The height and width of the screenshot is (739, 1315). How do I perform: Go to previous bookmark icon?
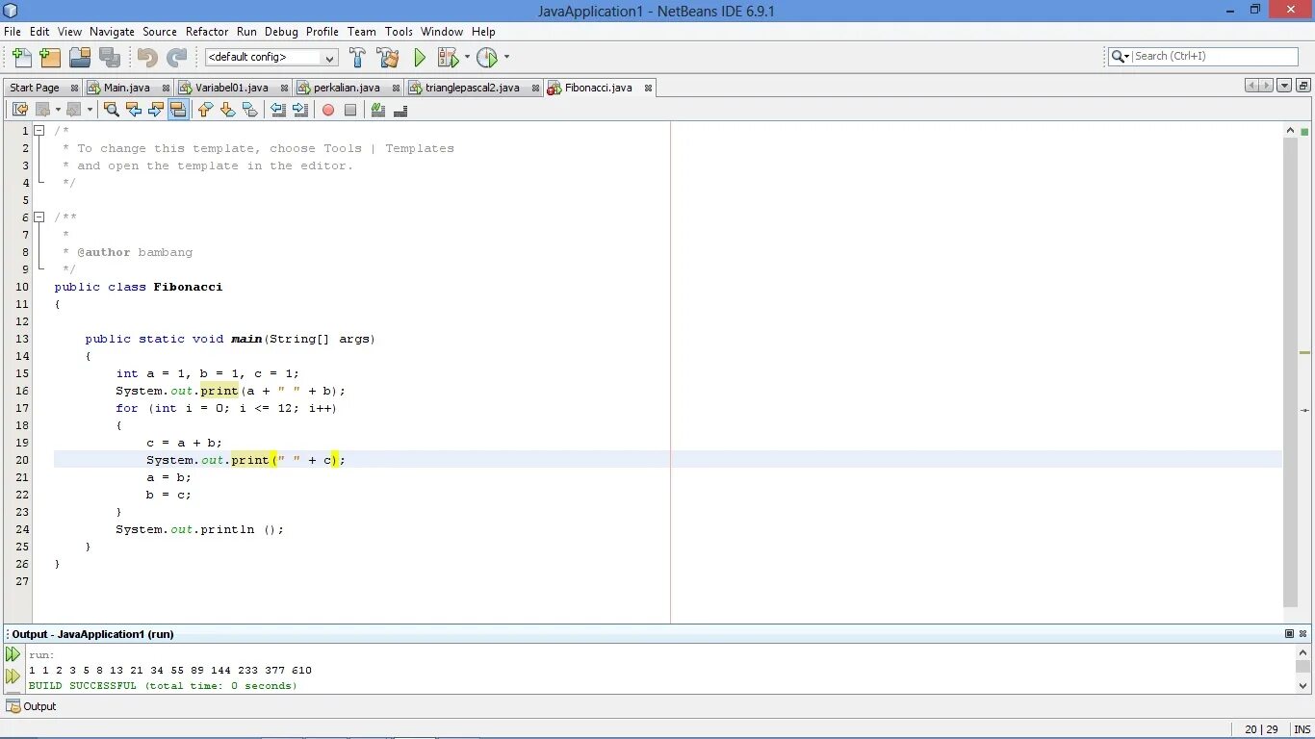[x=205, y=110]
